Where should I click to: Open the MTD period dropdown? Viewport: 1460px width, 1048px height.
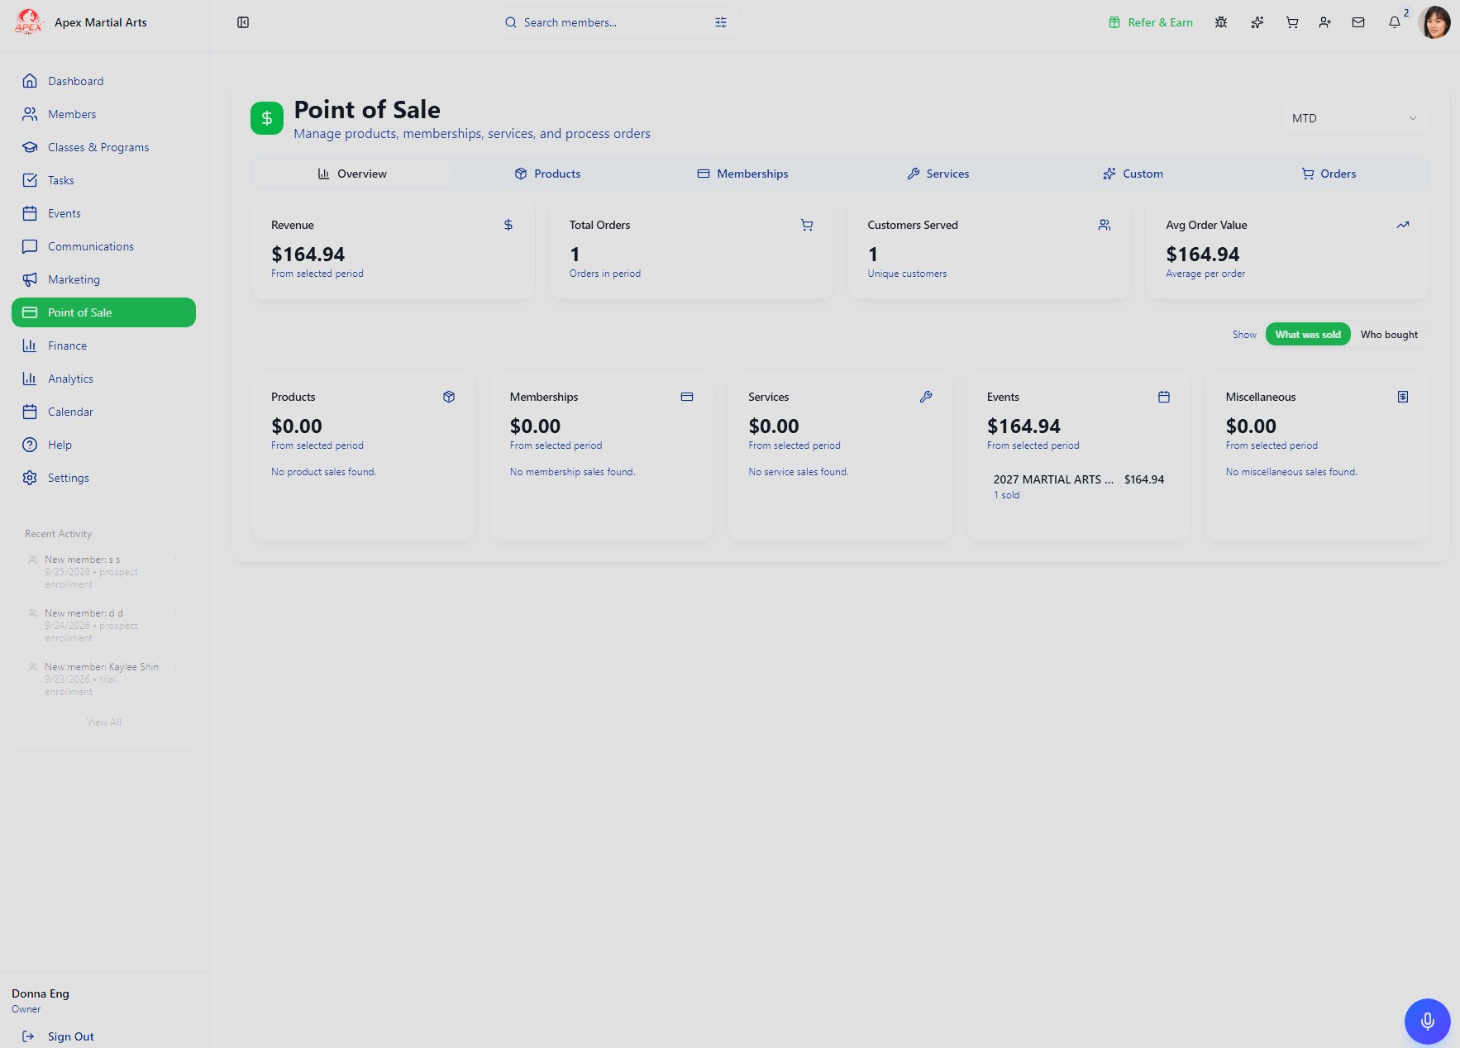click(1354, 118)
